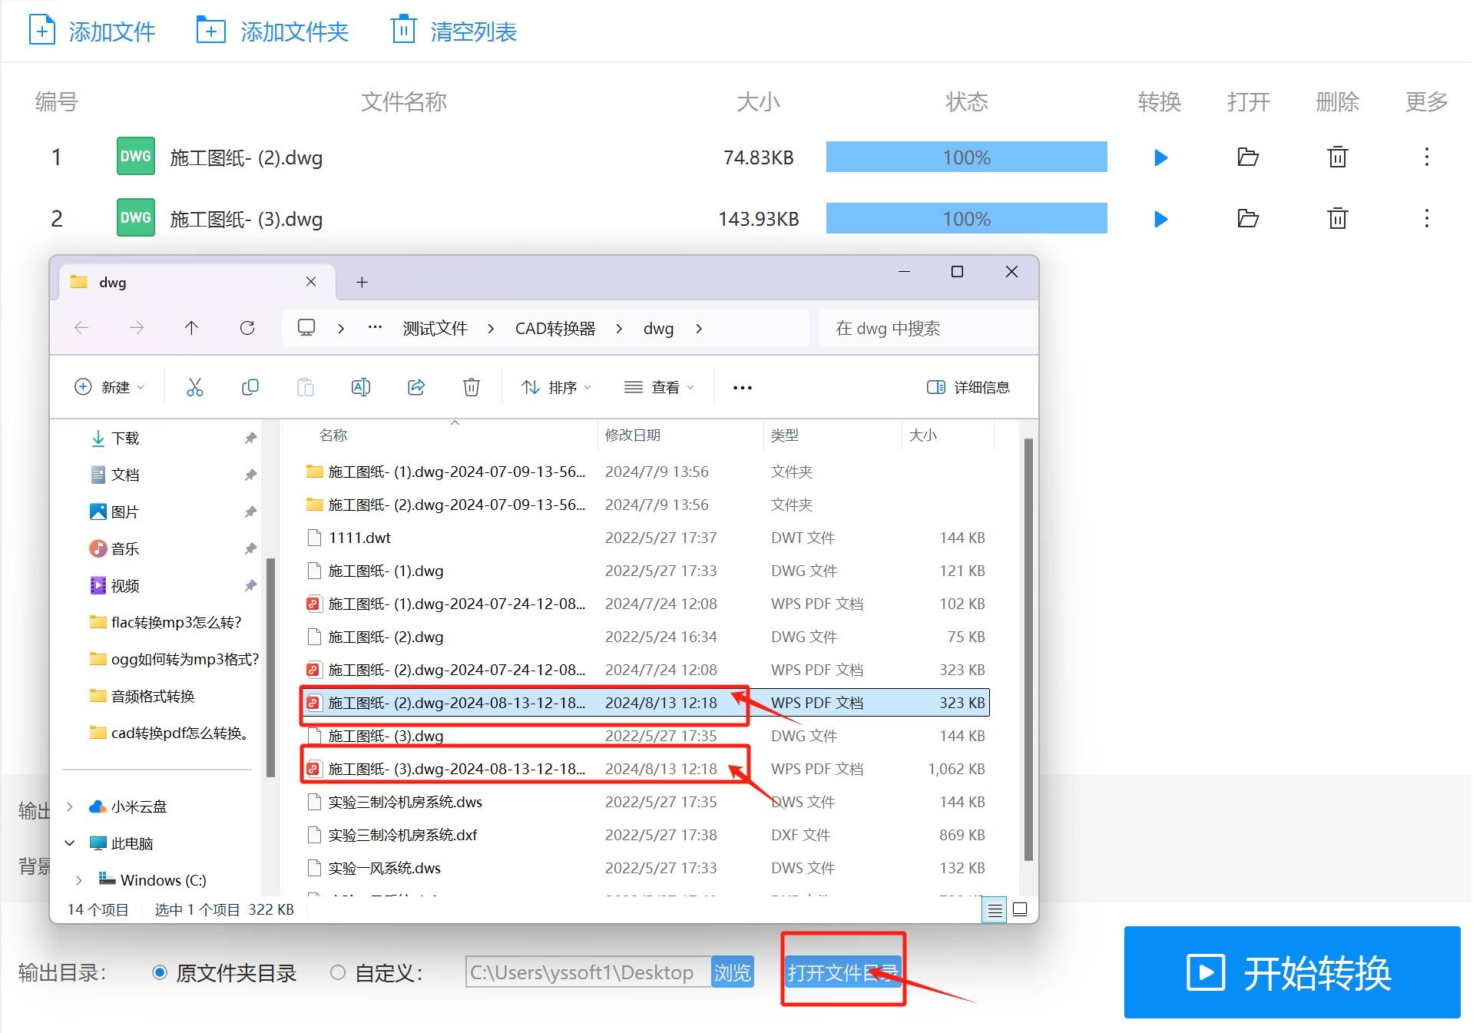Screen dimensions: 1473x1033
Task: Go back in Explorer navigation
Action: click(81, 328)
